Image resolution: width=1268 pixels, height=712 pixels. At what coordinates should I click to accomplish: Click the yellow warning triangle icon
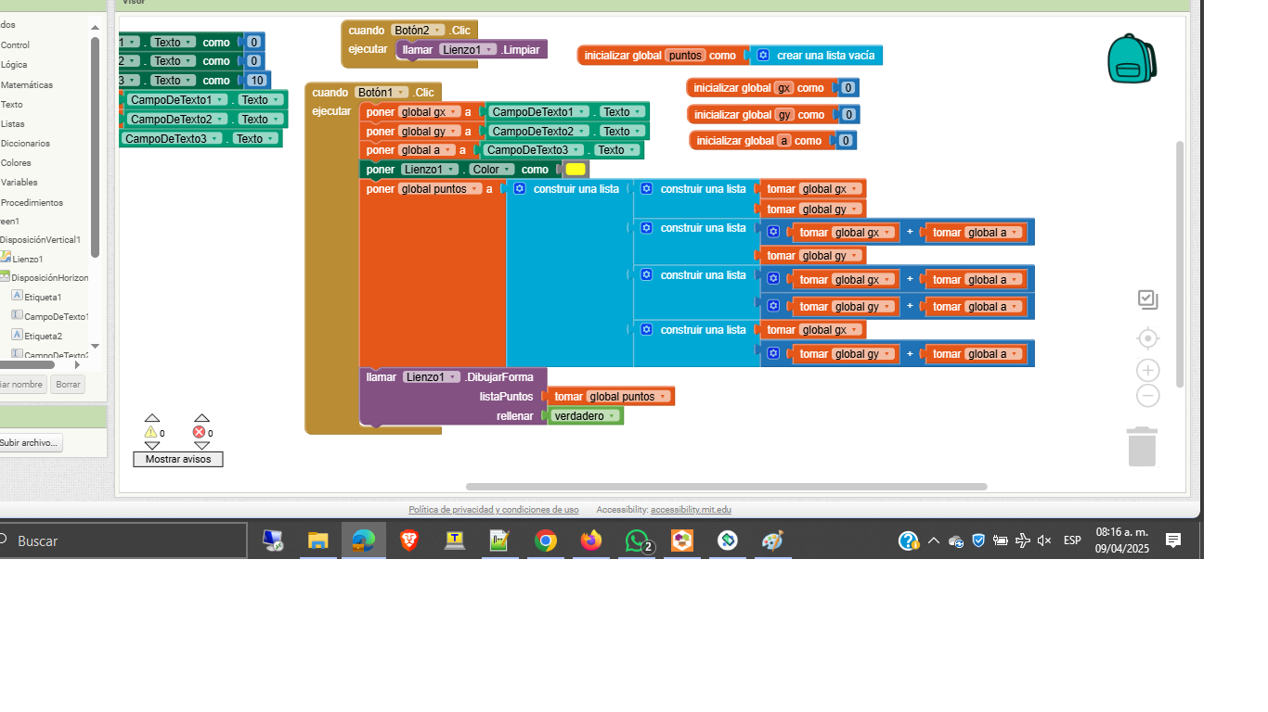point(150,432)
